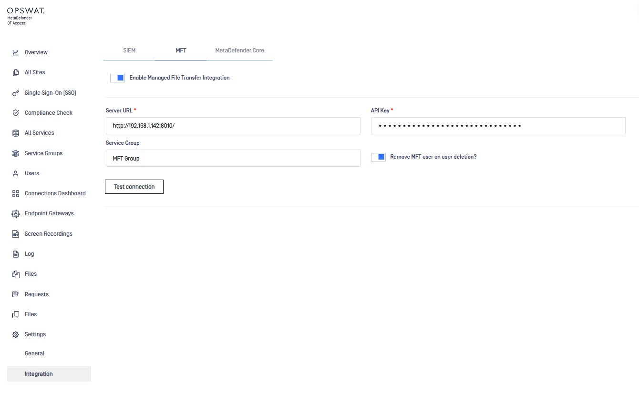Focus the Server URL input field

[233, 126]
